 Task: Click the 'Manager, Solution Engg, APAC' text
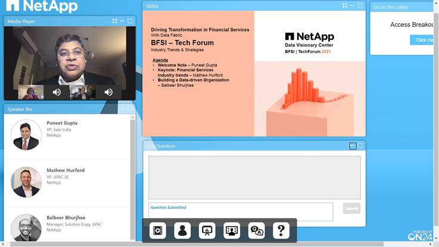[x=74, y=224]
